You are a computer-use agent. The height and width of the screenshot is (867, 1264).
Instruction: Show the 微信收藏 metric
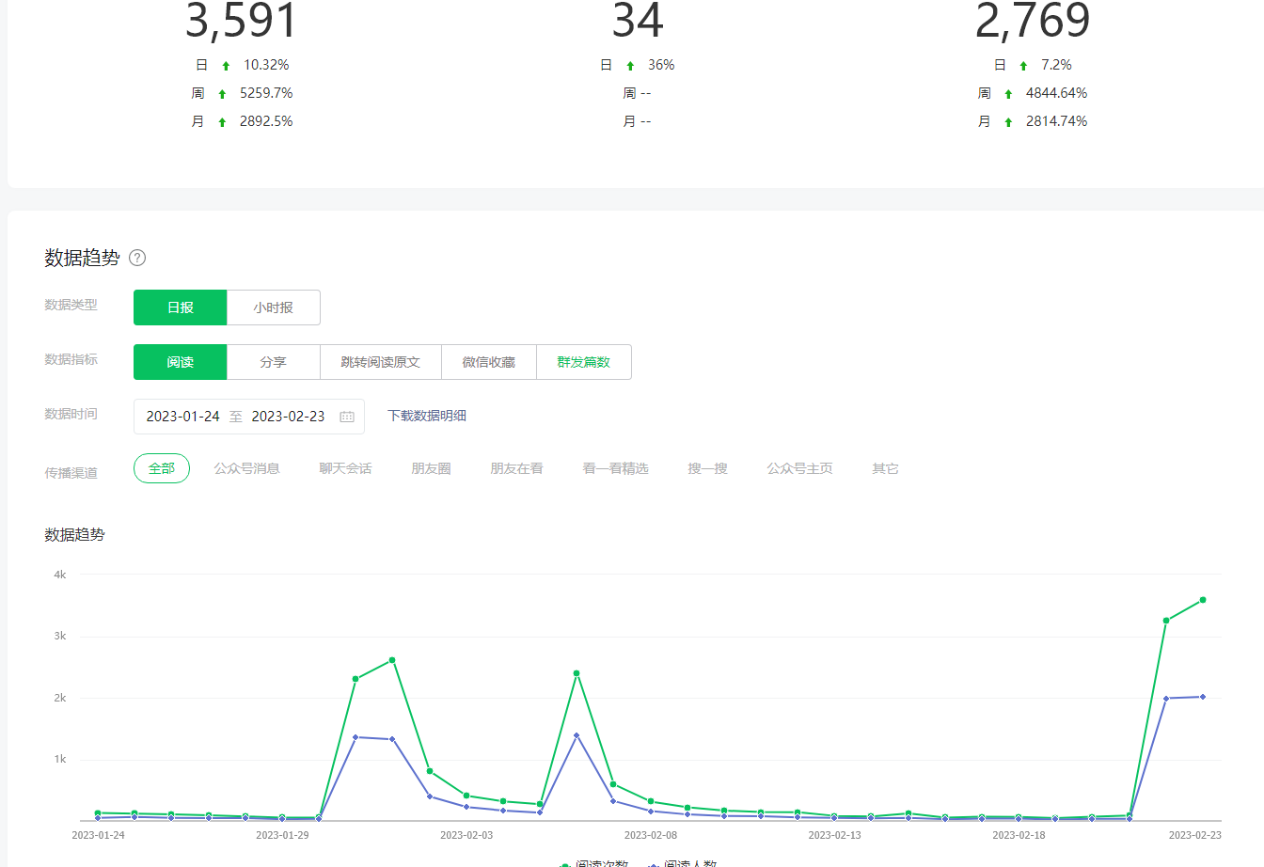(x=489, y=362)
